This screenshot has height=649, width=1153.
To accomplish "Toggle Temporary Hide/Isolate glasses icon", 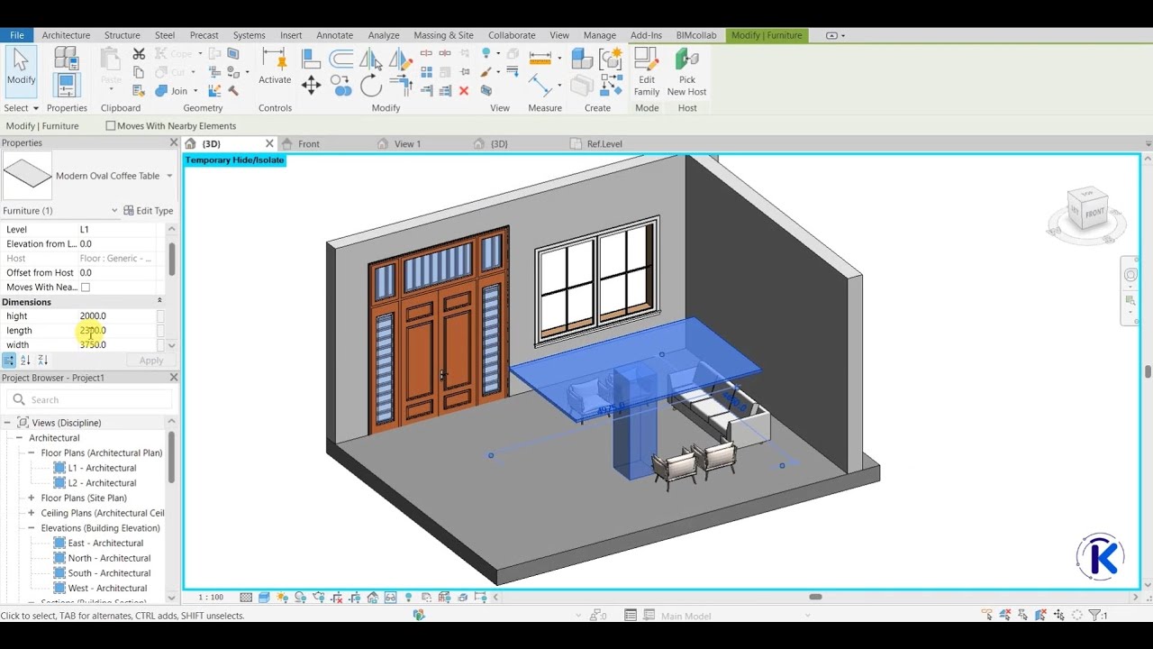I will click(x=390, y=597).
